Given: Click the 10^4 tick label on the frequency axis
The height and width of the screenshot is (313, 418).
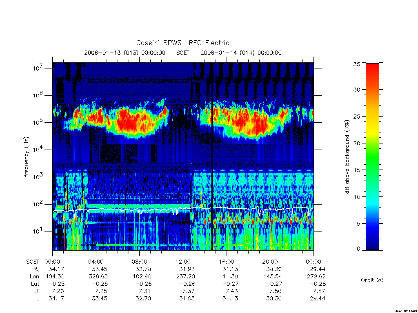Looking at the screenshot, I should coord(38,150).
